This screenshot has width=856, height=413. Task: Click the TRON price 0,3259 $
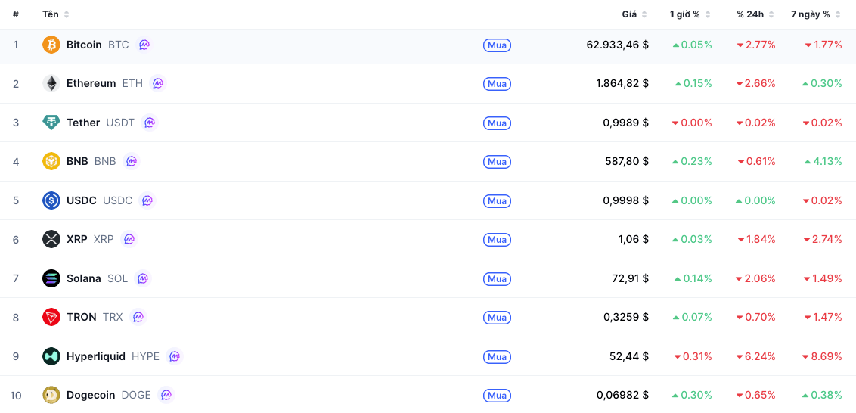pos(626,317)
